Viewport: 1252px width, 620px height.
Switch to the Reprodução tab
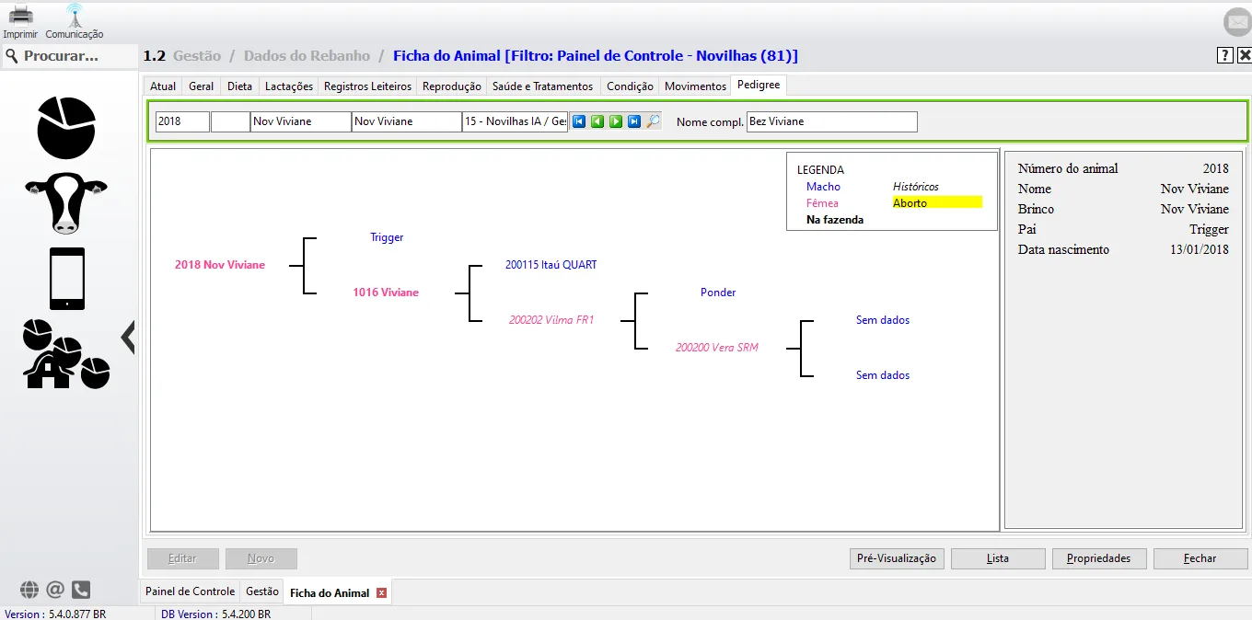[x=451, y=86]
